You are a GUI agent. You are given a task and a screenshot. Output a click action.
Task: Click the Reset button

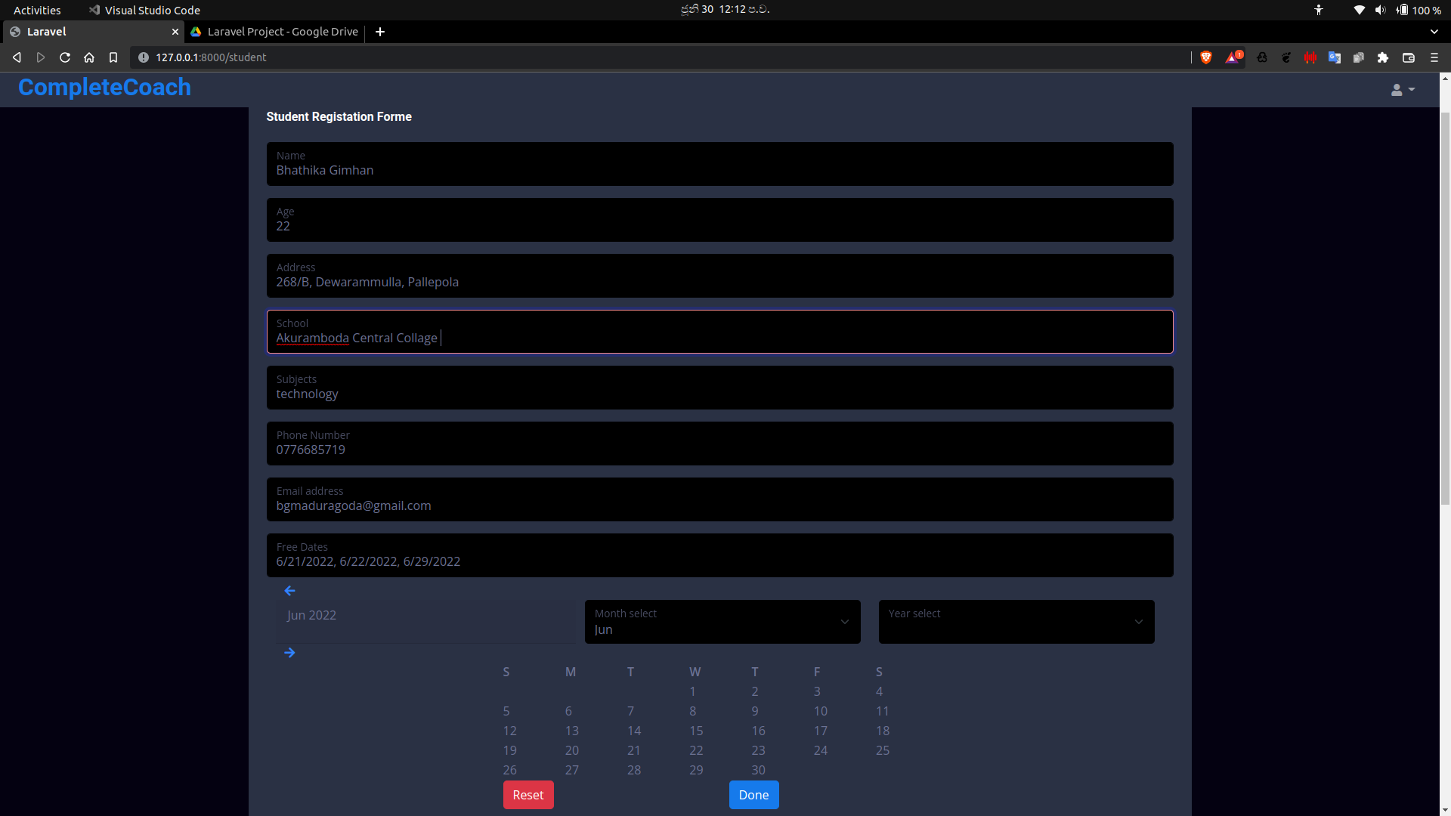pyautogui.click(x=527, y=795)
